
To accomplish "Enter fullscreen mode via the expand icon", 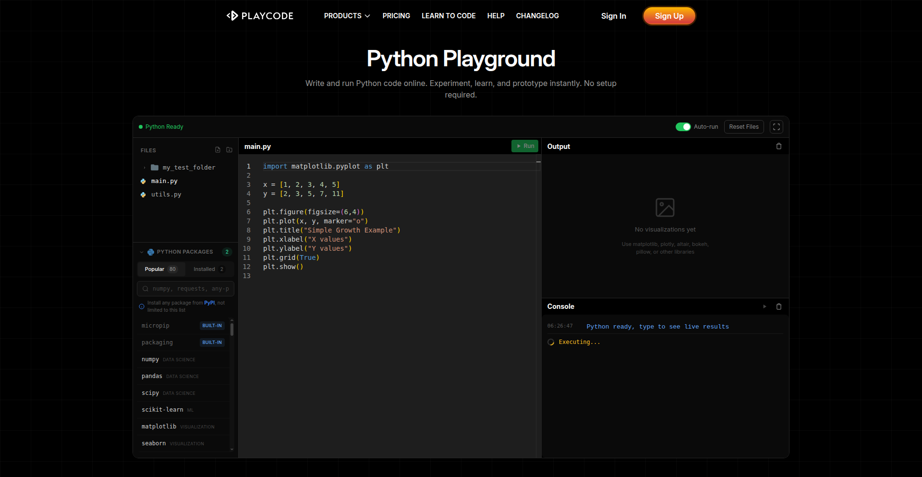I will (776, 127).
